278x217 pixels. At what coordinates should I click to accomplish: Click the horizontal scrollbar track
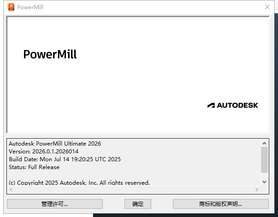coord(134,189)
